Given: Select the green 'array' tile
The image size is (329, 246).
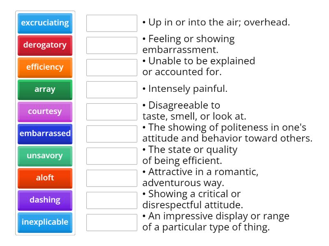Looking at the screenshot, I should click(45, 89).
